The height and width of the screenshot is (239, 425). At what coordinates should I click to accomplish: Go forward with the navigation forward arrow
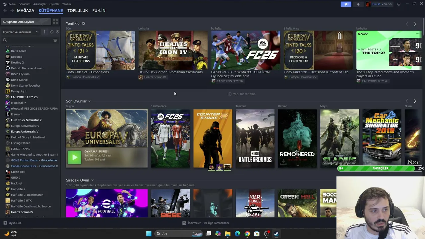12,11
